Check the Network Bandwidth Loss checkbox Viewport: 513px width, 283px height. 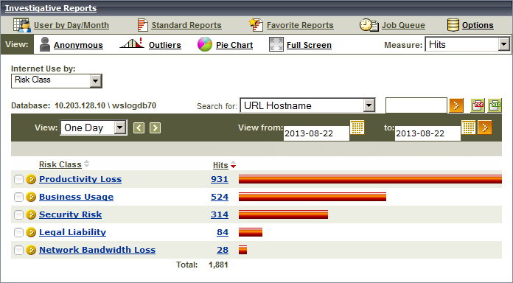coord(18,250)
